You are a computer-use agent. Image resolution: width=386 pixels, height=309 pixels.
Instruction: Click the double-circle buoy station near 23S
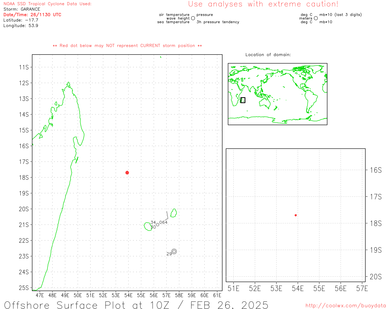point(174,251)
